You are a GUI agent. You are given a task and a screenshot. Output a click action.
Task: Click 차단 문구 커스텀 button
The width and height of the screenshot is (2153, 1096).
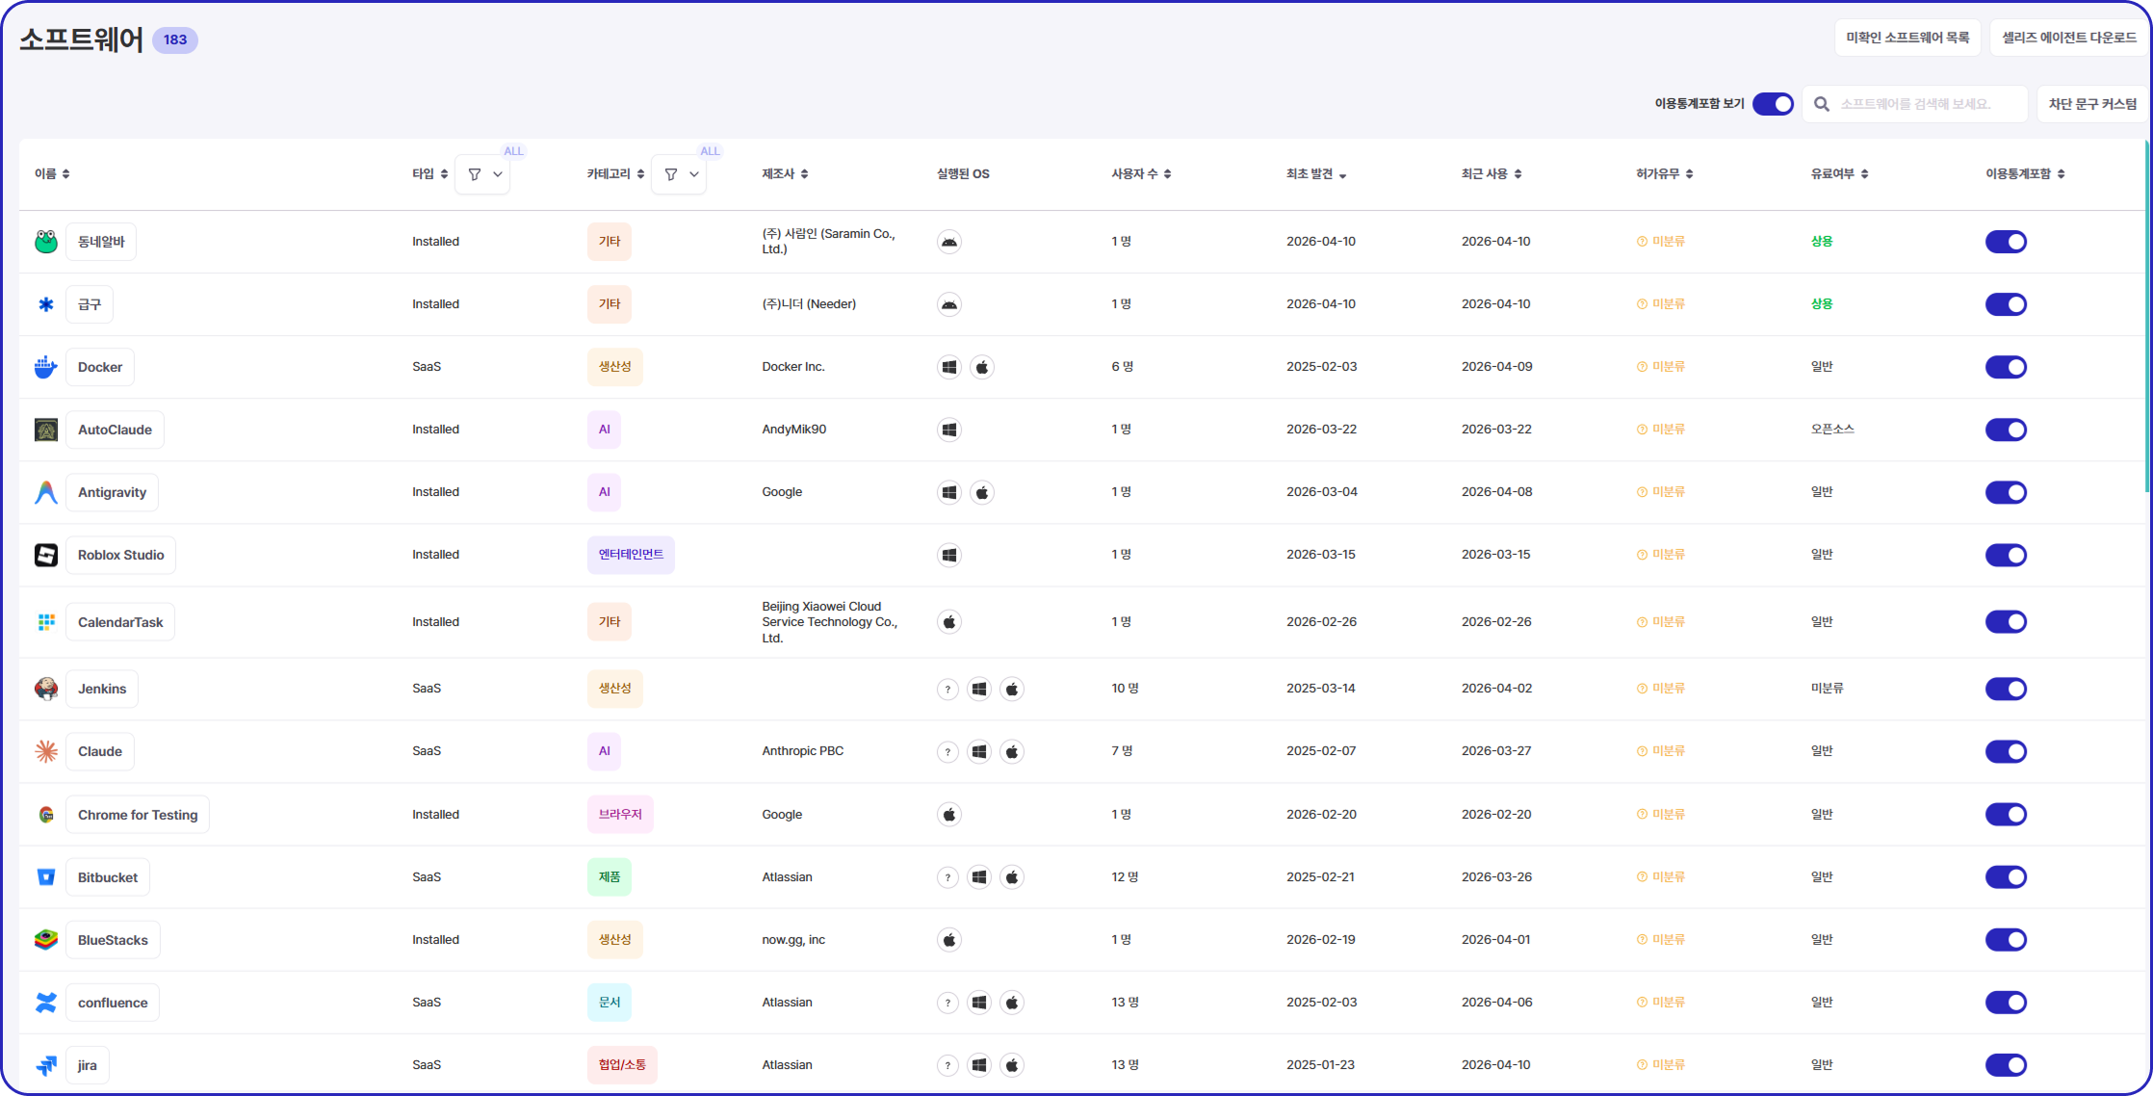pyautogui.click(x=2091, y=104)
